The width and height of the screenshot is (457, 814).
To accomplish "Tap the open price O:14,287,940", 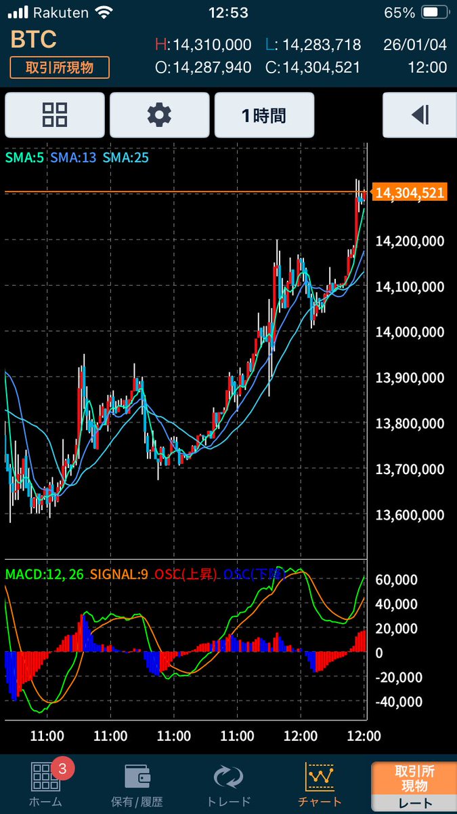I will click(203, 67).
